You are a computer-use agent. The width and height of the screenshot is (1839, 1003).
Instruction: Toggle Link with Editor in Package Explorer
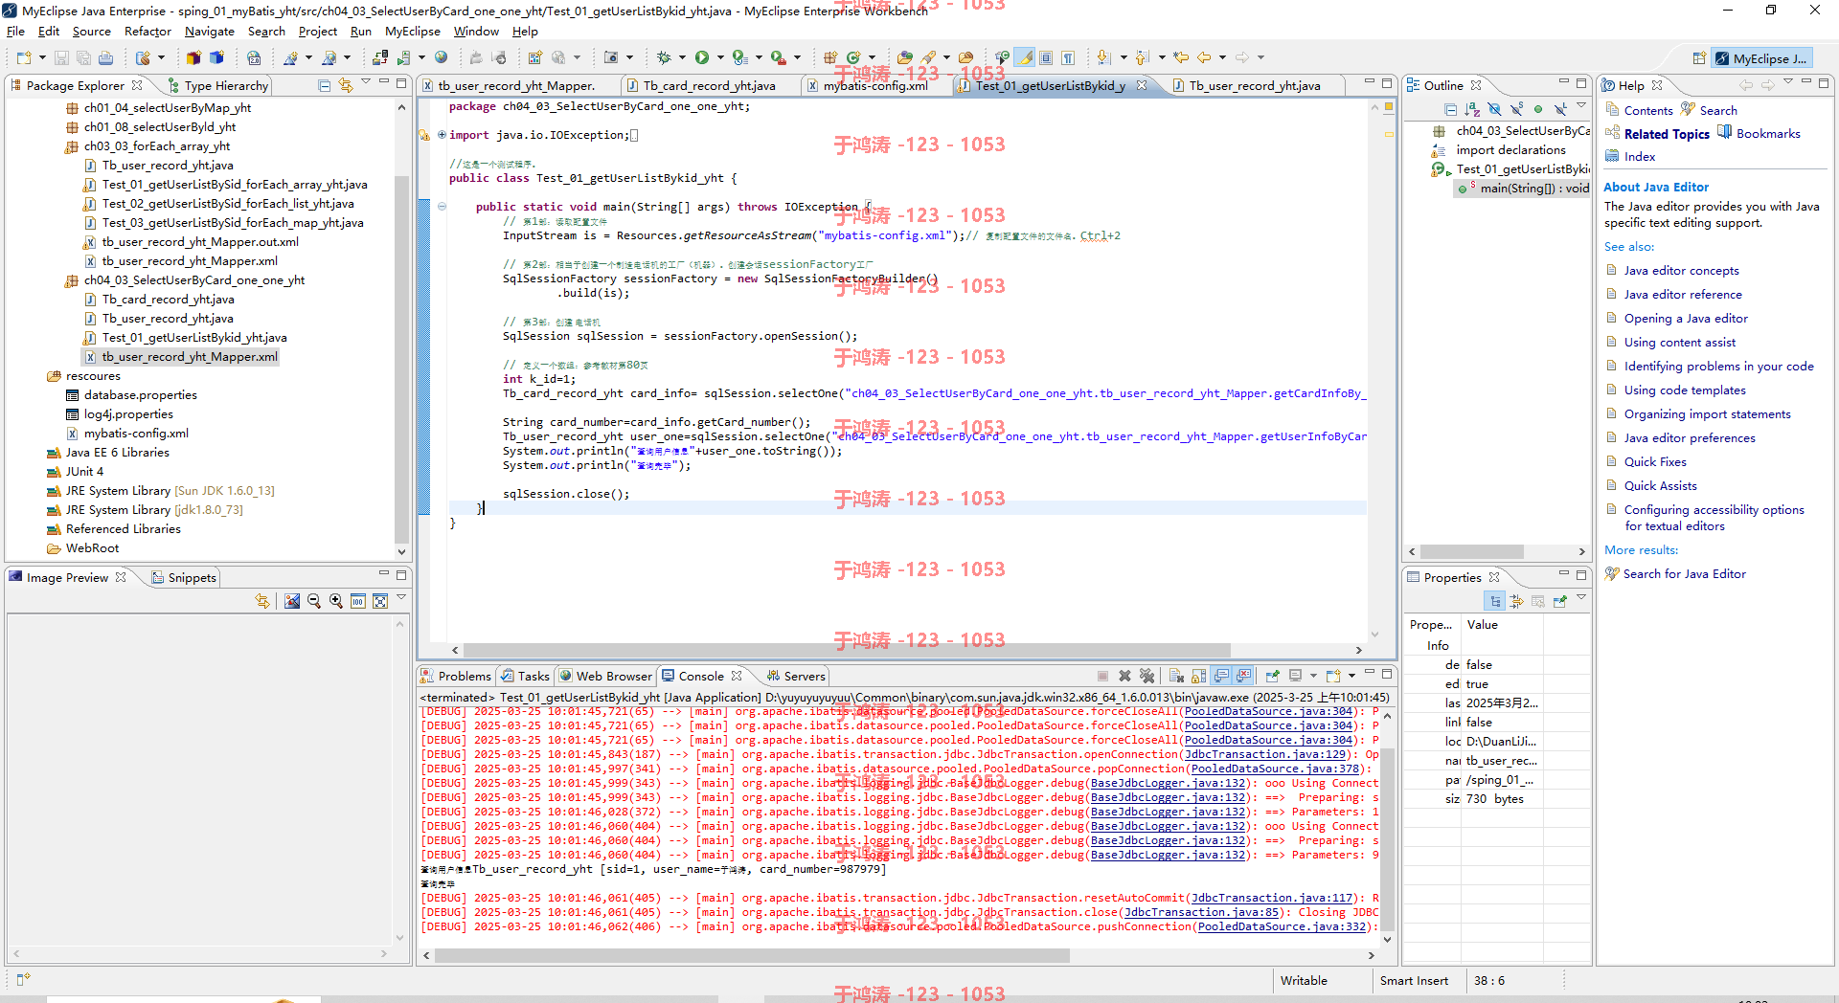click(x=346, y=85)
